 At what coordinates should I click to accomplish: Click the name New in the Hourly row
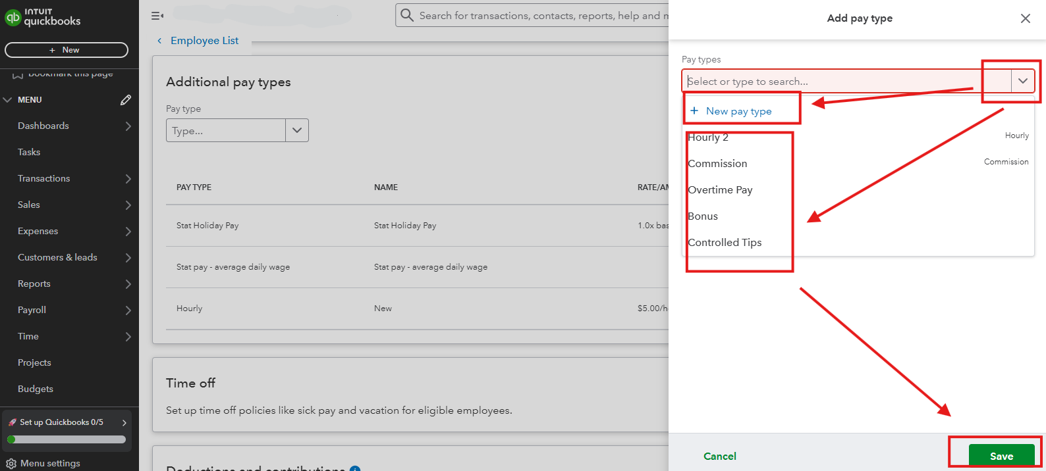[383, 309]
